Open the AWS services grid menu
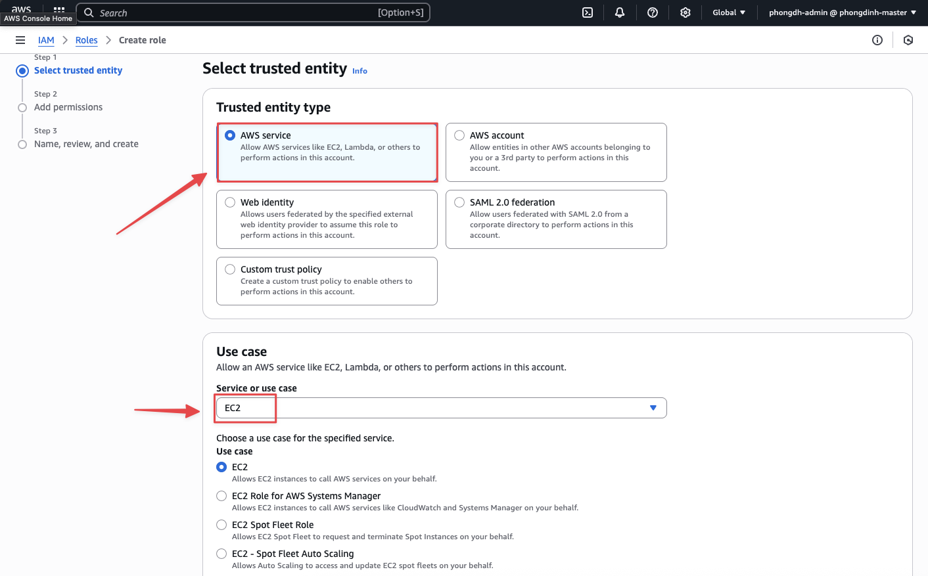Image resolution: width=928 pixels, height=576 pixels. click(59, 9)
